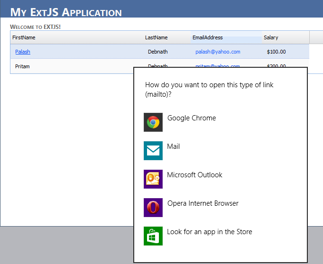Open the palash@yahoo.com email link
Viewport: 323px width, 264px height.
tap(218, 52)
